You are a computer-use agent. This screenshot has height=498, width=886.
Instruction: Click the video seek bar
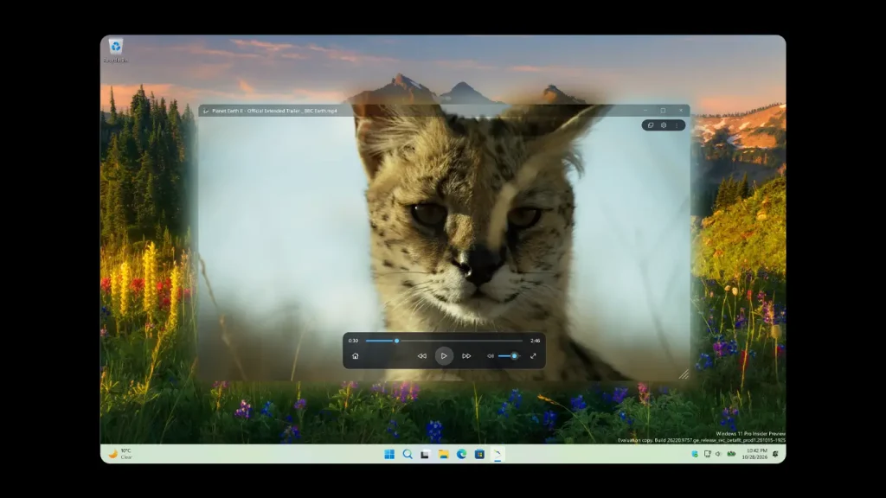[x=444, y=341]
